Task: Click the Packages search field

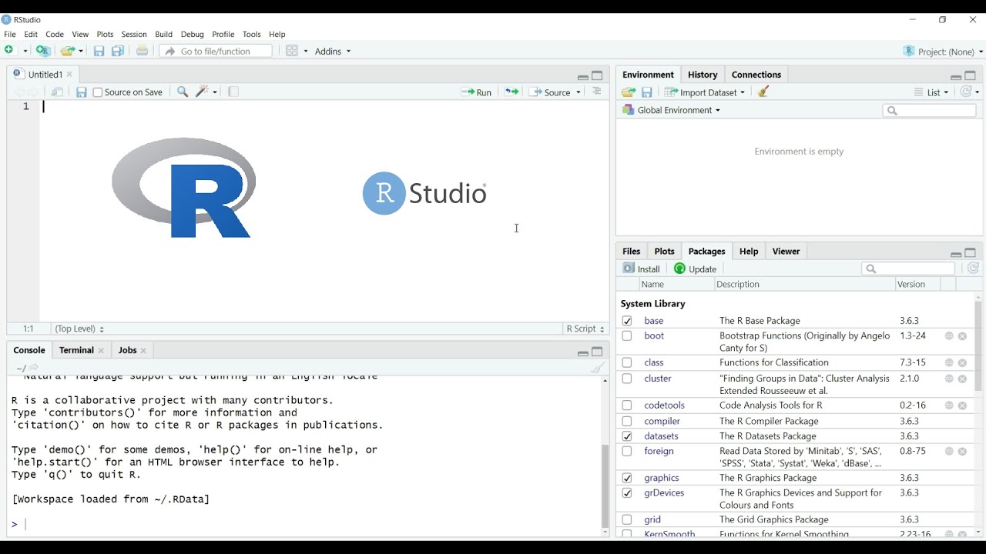Action: pos(908,269)
